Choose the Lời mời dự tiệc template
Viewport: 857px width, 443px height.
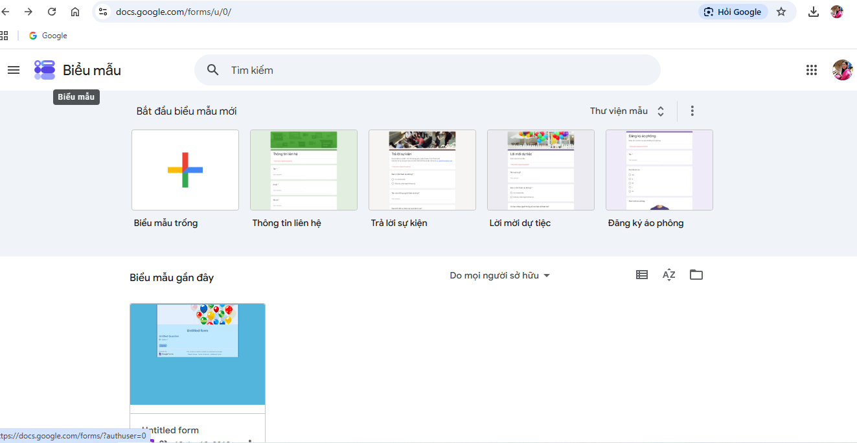point(541,170)
